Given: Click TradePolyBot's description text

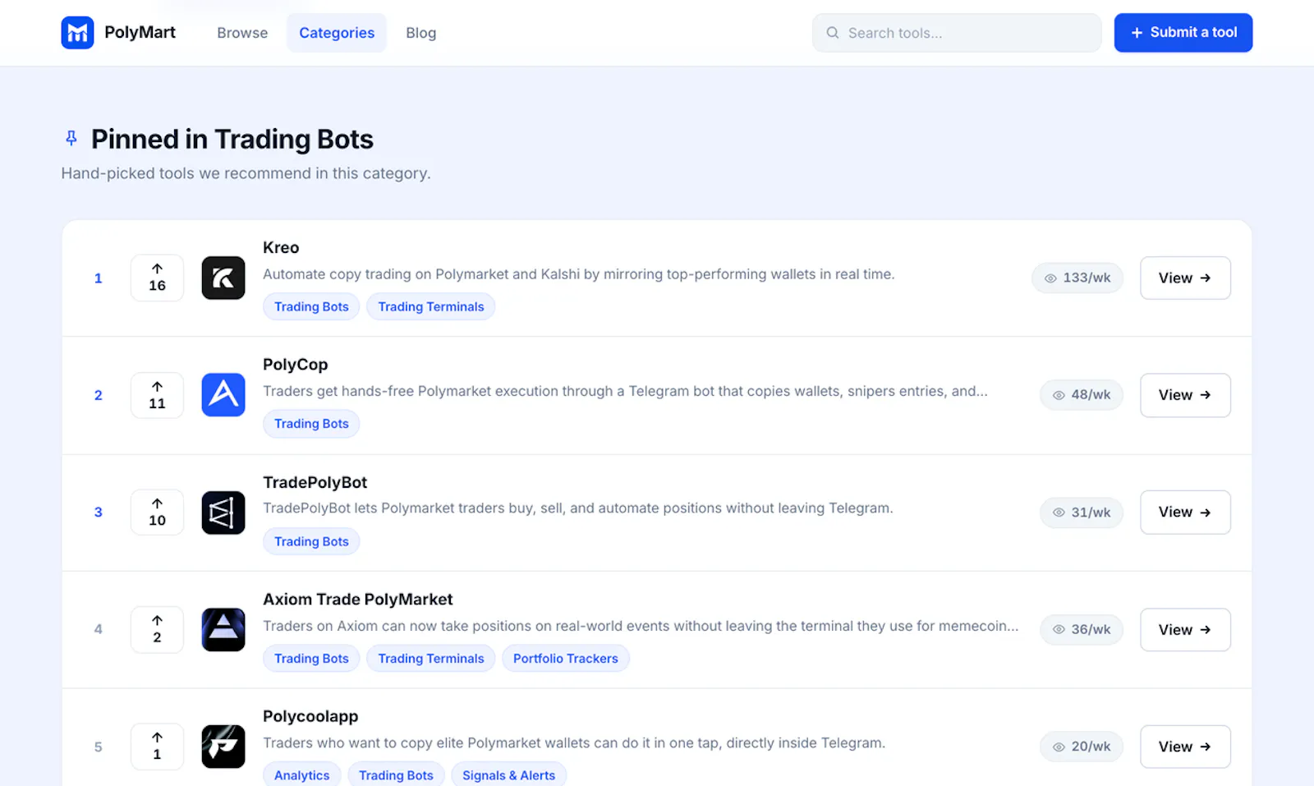Looking at the screenshot, I should pyautogui.click(x=577, y=508).
